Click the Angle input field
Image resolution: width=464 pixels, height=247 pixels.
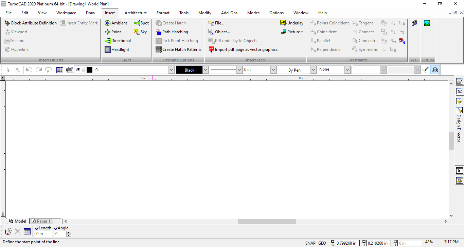tap(60, 234)
